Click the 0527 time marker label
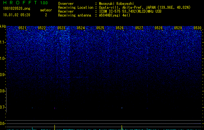 [139, 28]
